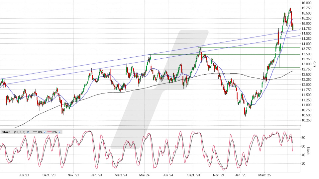Screen dimensions: 319x179
Task: Click the 14.000 price axis label
Action: pyautogui.click(x=306, y=44)
